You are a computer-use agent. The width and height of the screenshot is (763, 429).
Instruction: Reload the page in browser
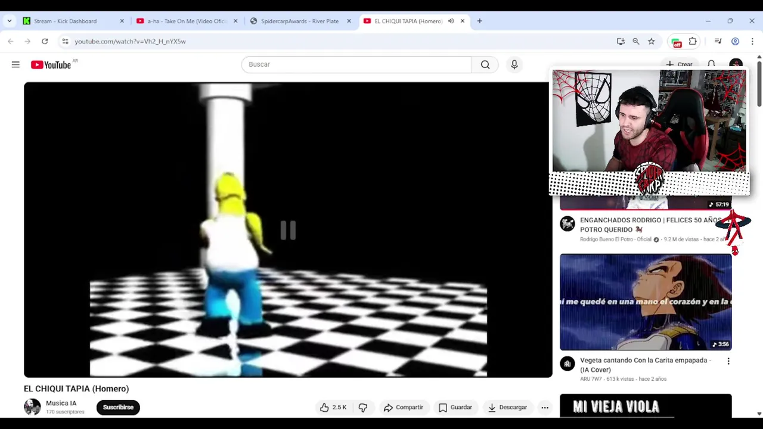[x=45, y=41]
